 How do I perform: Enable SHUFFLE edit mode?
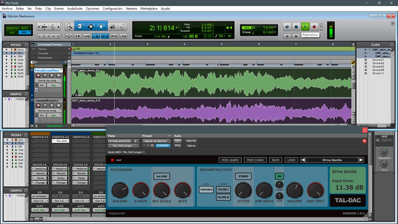(12, 28)
